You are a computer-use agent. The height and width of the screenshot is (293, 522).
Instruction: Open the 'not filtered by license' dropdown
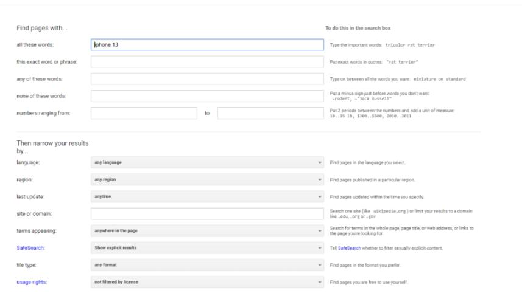[207, 282]
